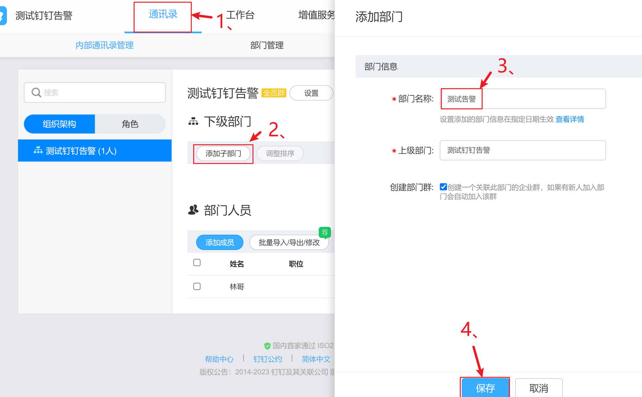The height and width of the screenshot is (397, 642).
Task: Click the green shield ISO icon
Action: [267, 346]
